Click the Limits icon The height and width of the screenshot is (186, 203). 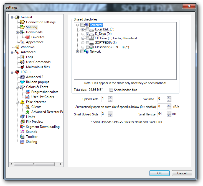pos(22,117)
